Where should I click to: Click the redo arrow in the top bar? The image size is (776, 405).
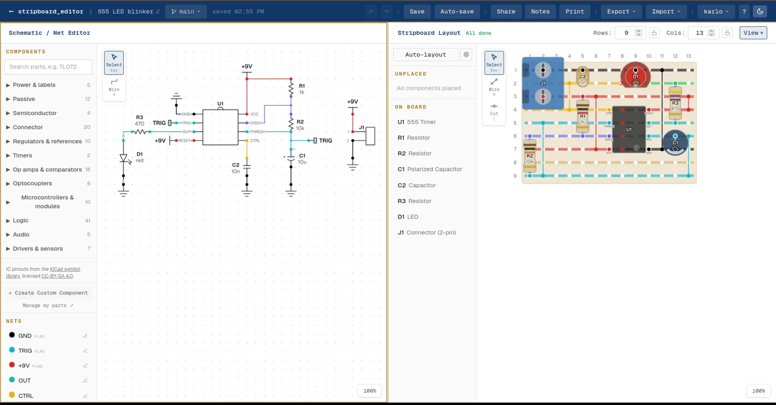tap(386, 12)
